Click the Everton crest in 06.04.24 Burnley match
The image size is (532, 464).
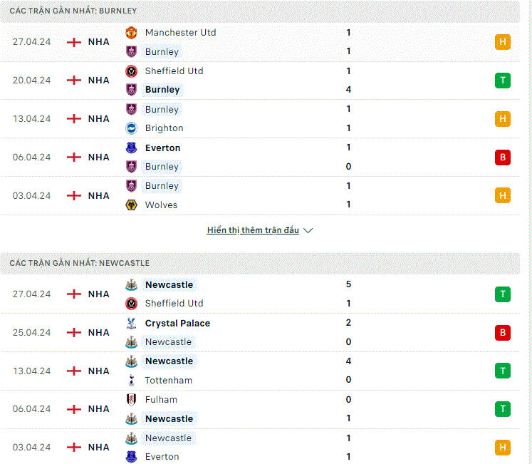tap(131, 148)
